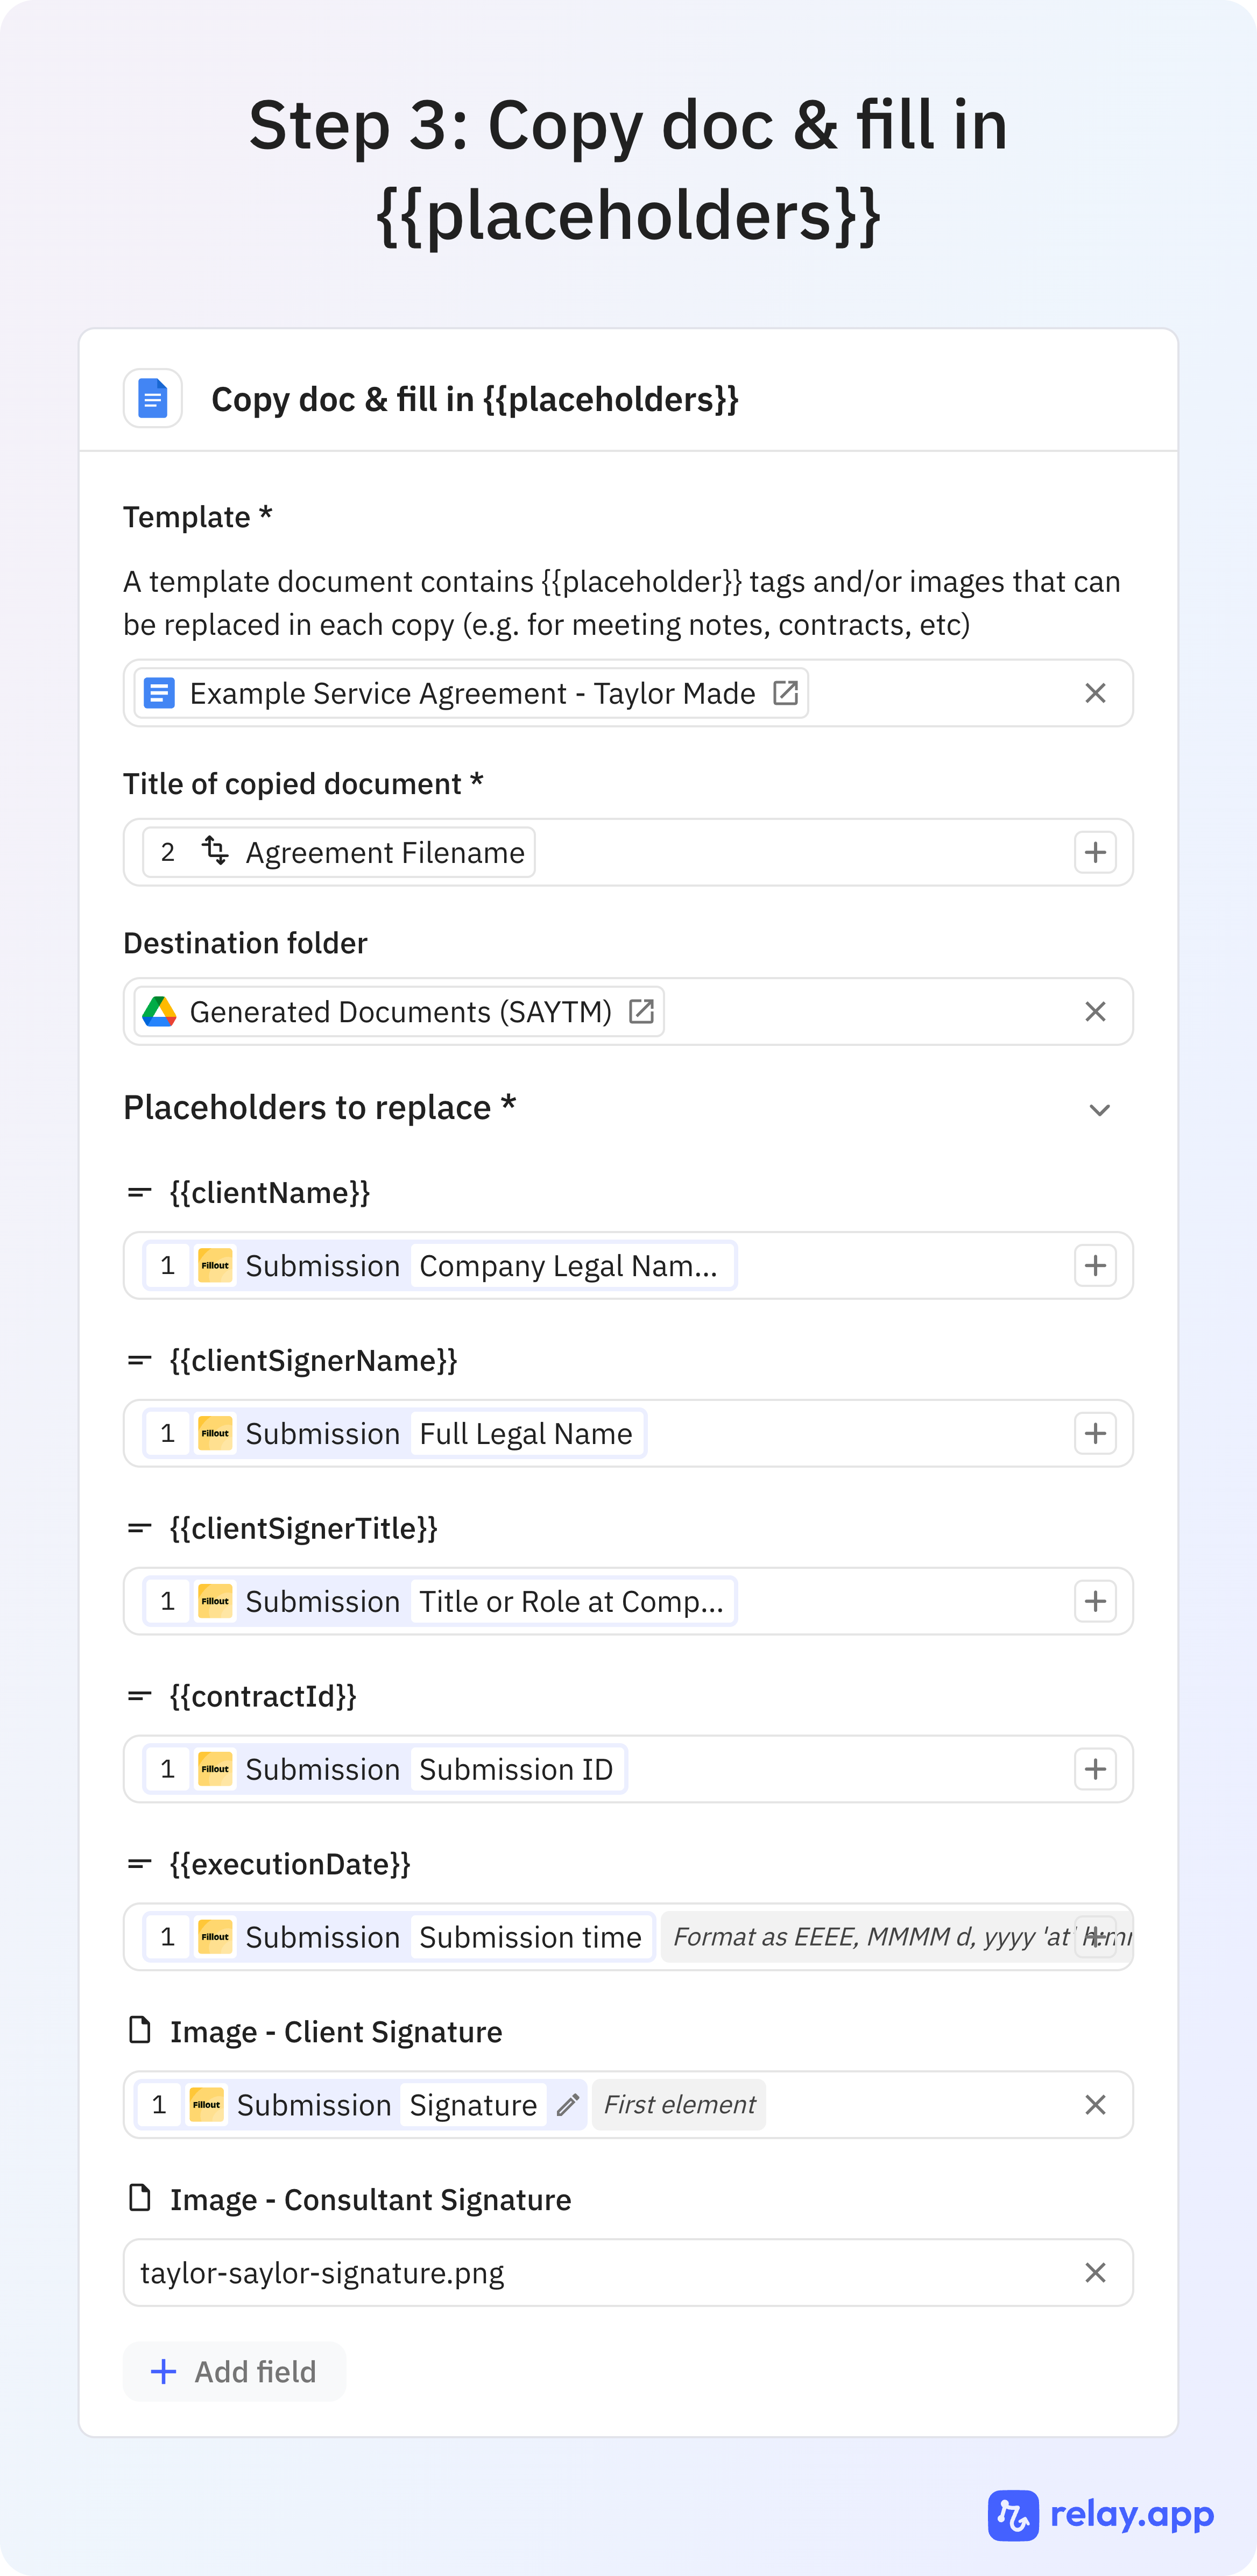This screenshot has height=2576, width=1257.
Task: Add variable to clientSignerTitle placeholder
Action: [1095, 1601]
